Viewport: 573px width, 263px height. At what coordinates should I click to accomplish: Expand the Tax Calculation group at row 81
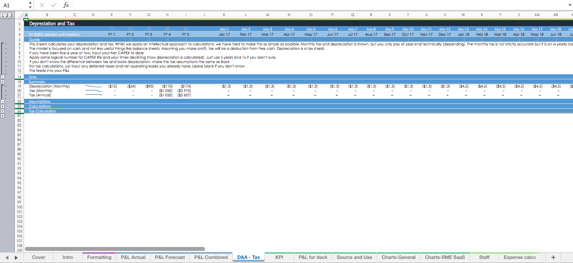tap(3, 116)
